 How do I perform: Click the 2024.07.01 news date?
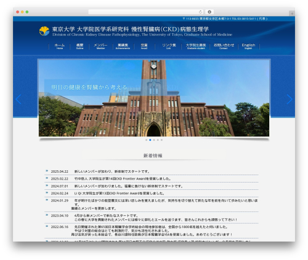tap(60, 186)
